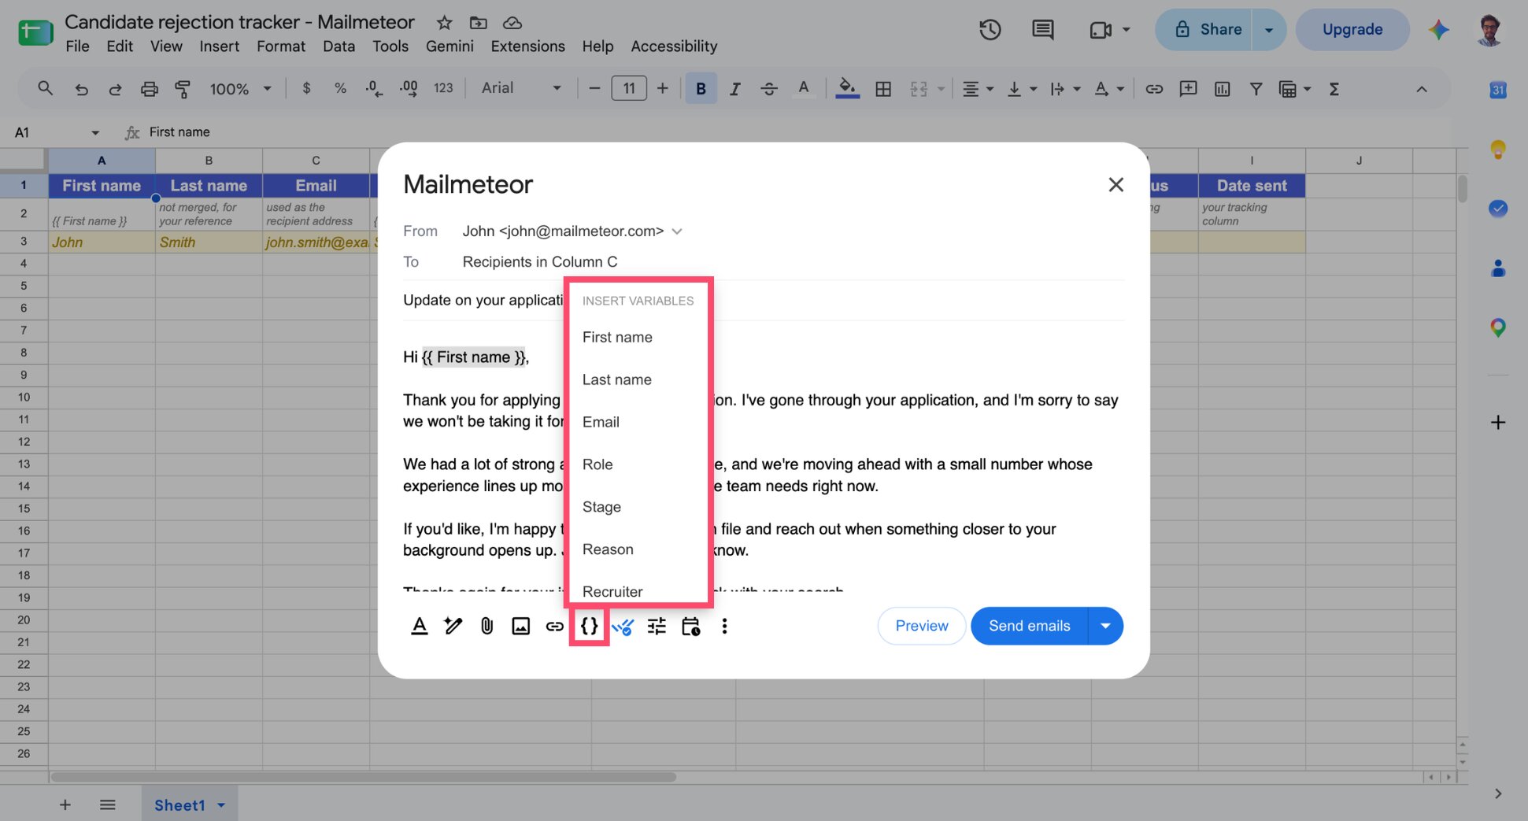
Task: Open the borders tool
Action: (x=883, y=89)
